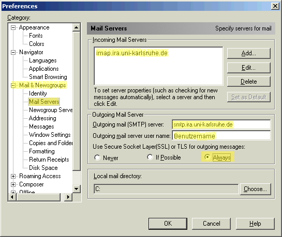Screen dimensions: 282x237
Task: Select the Never SSL radio option
Action: click(x=97, y=157)
